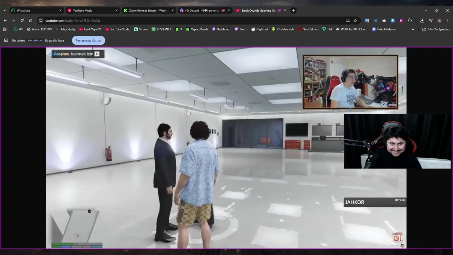
Task: Switch to the YouTube Music tab
Action: point(92,10)
